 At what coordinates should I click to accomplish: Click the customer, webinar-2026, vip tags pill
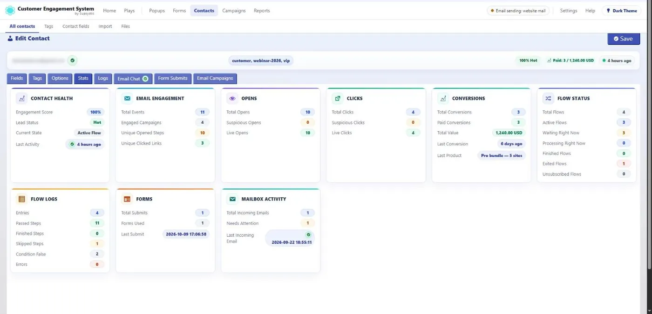point(261,60)
